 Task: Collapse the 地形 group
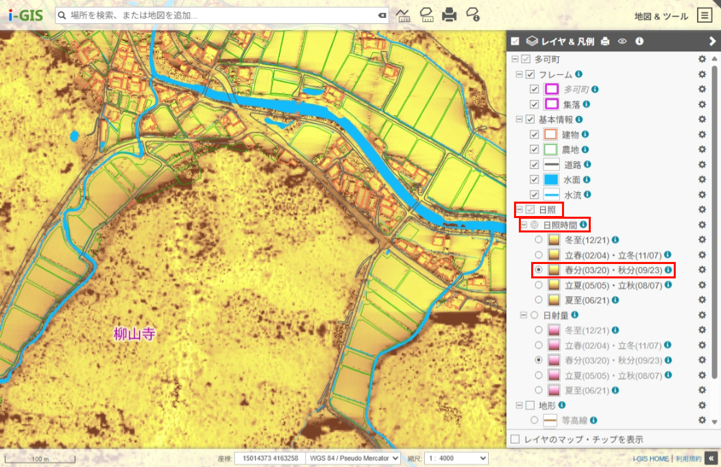coord(519,405)
